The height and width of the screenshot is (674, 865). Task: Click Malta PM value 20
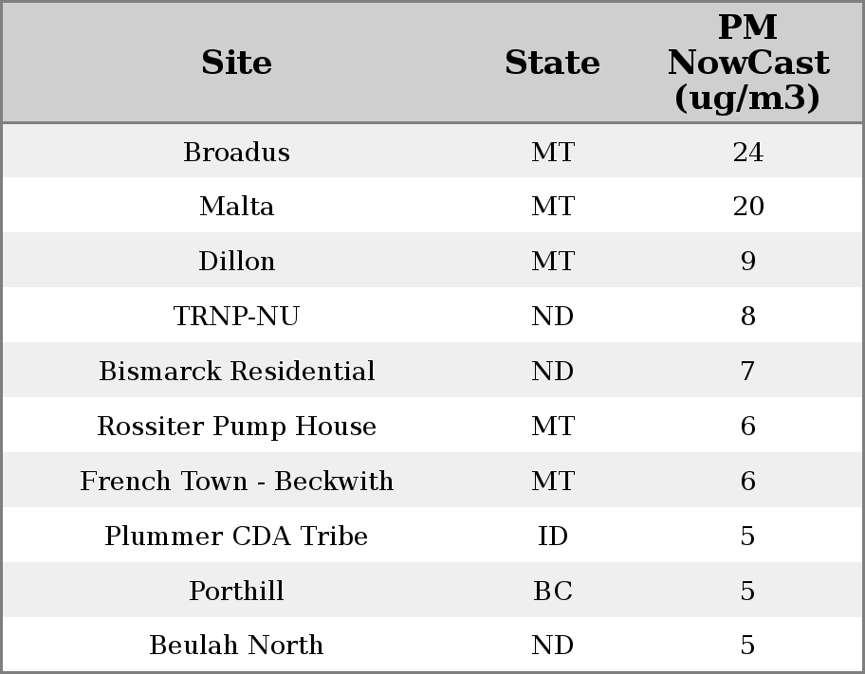tap(747, 207)
